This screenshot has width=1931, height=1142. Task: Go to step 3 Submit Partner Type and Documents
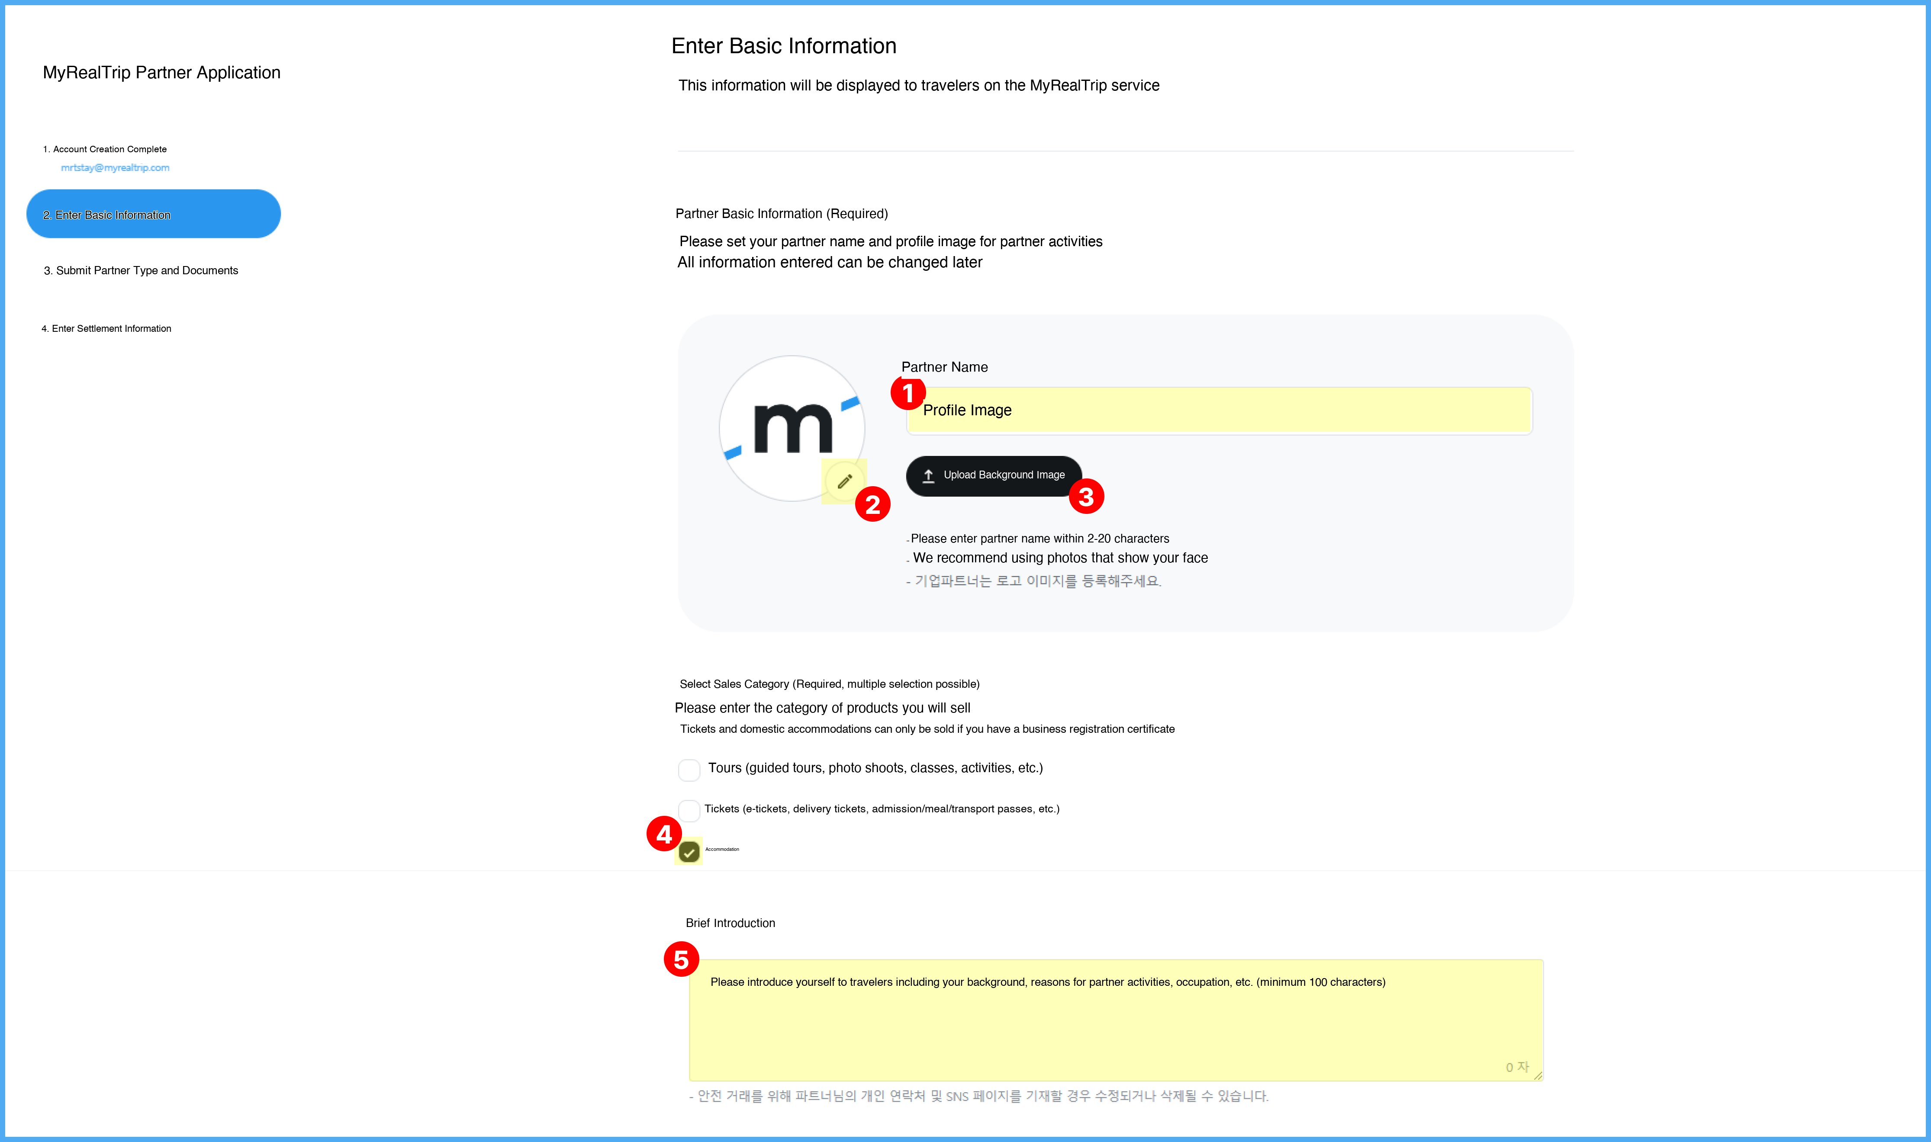tap(141, 271)
